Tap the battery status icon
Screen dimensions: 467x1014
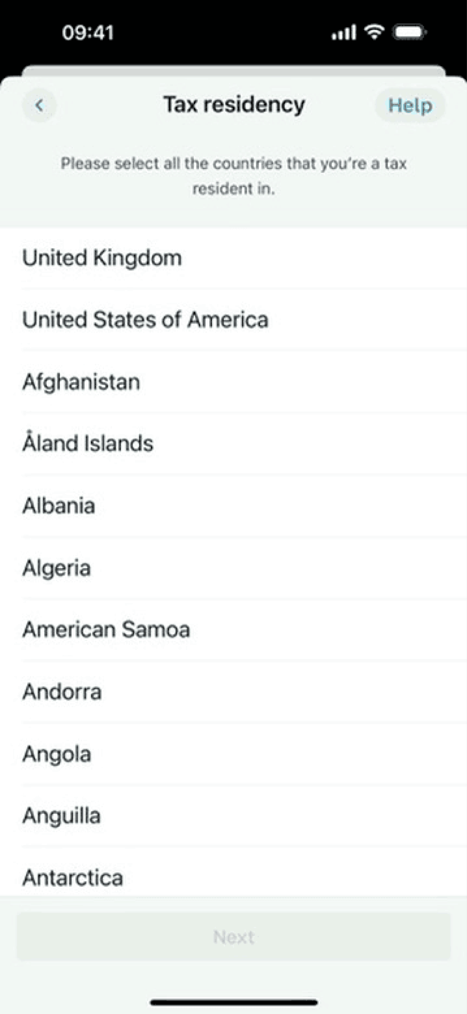click(x=410, y=32)
